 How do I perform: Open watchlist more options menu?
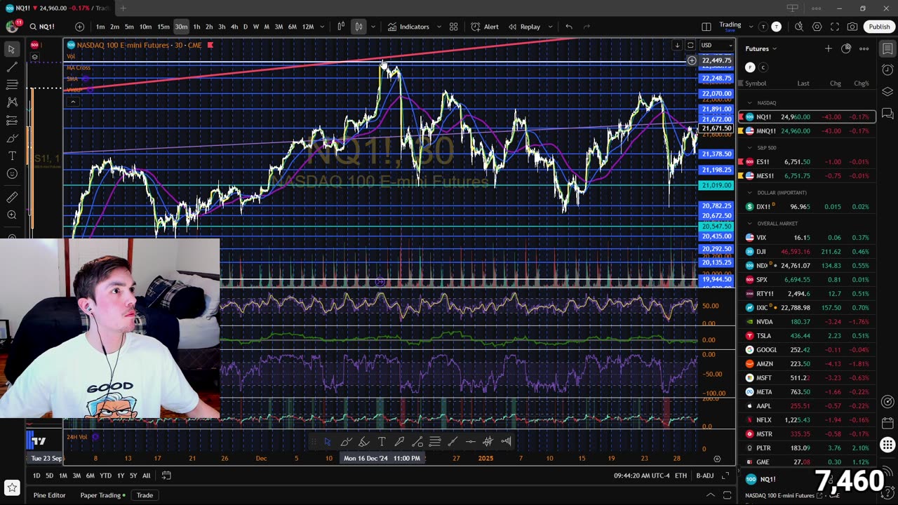pos(864,48)
